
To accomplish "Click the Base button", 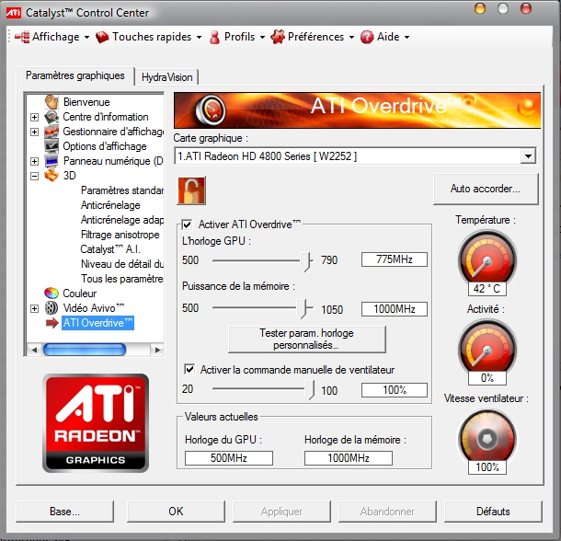I will [x=64, y=512].
